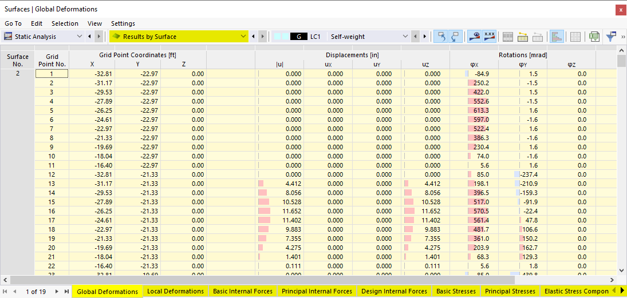
Task: Close the Global Deformations window
Action: coord(620,11)
